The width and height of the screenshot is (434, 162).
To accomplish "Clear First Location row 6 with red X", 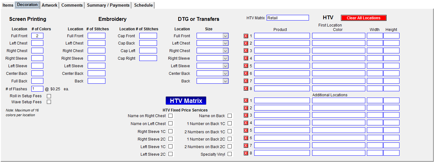I will (246, 74).
